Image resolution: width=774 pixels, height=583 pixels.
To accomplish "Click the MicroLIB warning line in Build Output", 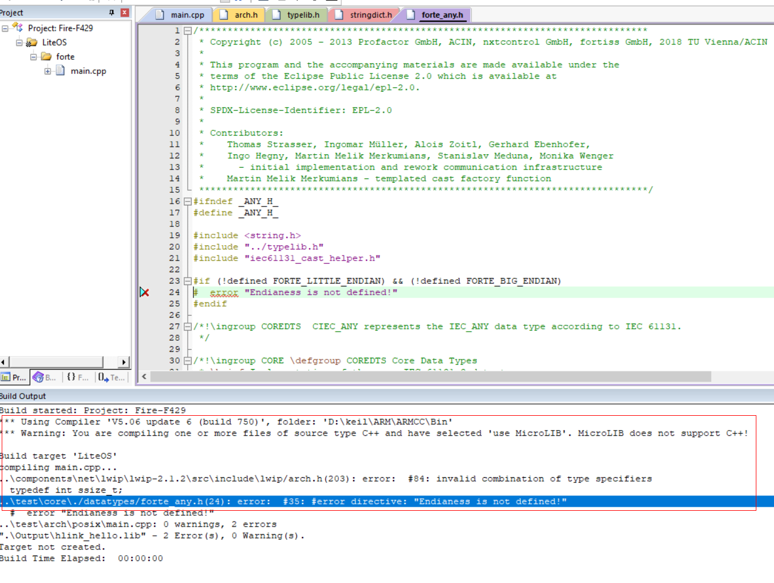I will (x=375, y=433).
